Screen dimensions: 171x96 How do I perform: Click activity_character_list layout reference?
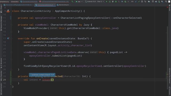pos(74,45)
